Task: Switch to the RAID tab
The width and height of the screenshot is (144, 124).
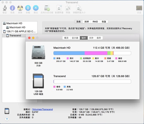Action: click(x=95, y=22)
